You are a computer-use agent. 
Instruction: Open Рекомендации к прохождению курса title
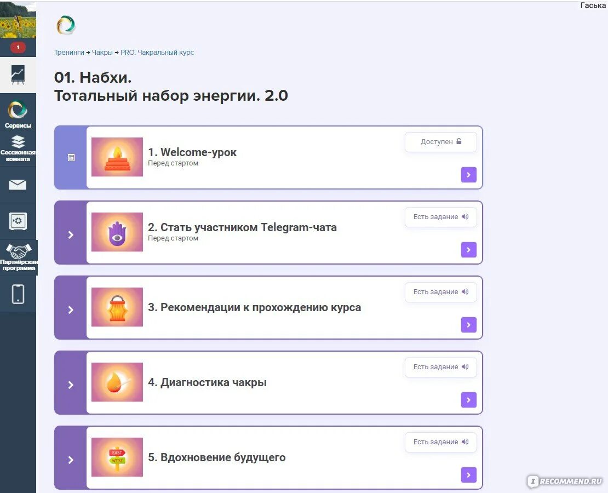(254, 308)
